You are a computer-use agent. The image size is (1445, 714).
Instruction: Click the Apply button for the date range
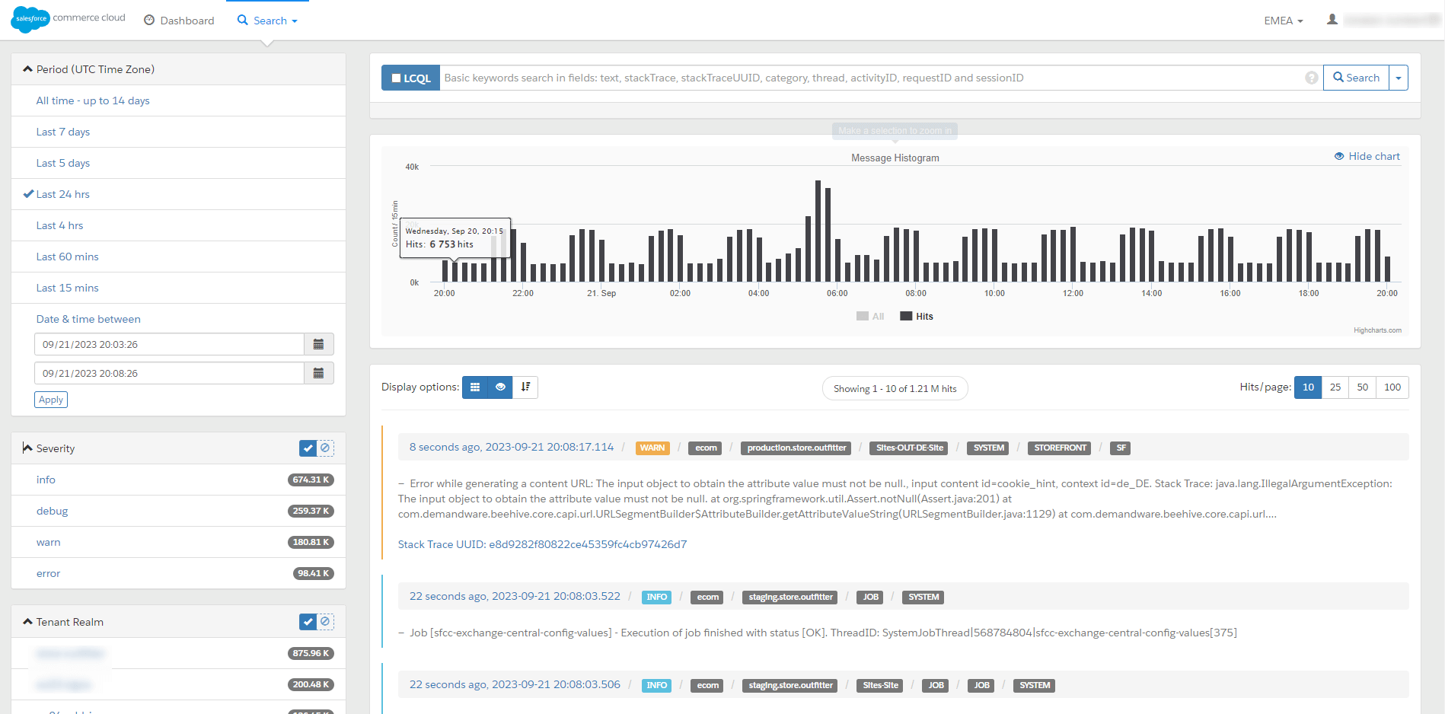[50, 399]
